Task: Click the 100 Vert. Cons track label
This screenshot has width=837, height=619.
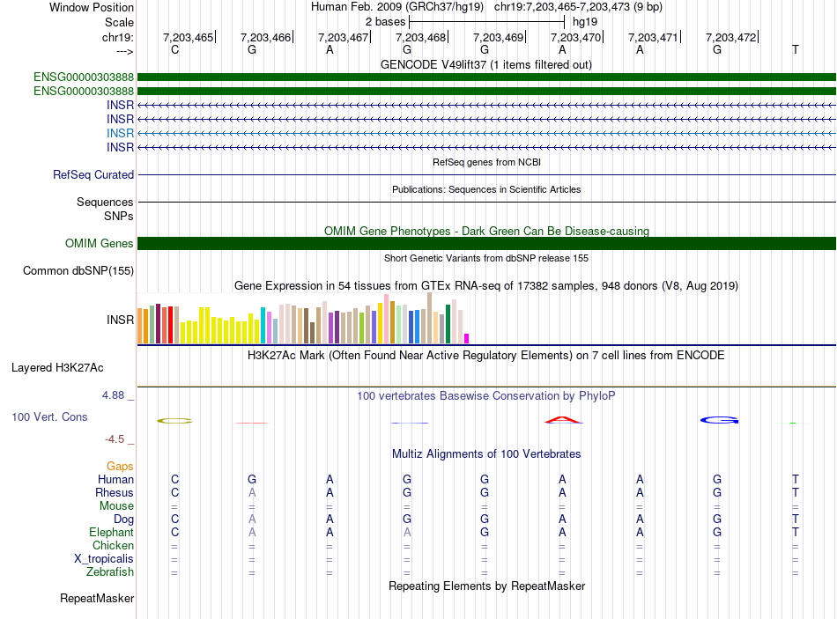Action: 49,416
